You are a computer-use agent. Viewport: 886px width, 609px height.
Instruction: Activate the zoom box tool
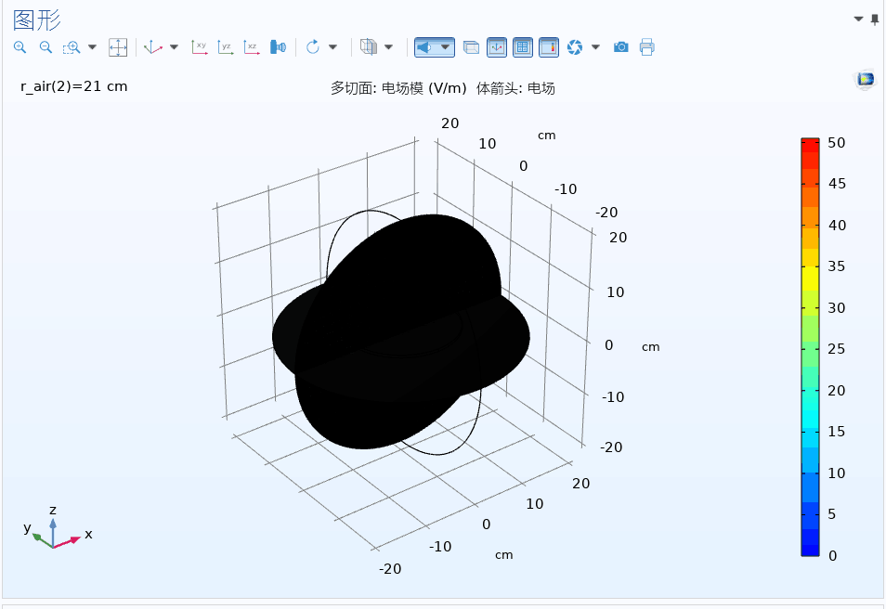pyautogui.click(x=72, y=47)
